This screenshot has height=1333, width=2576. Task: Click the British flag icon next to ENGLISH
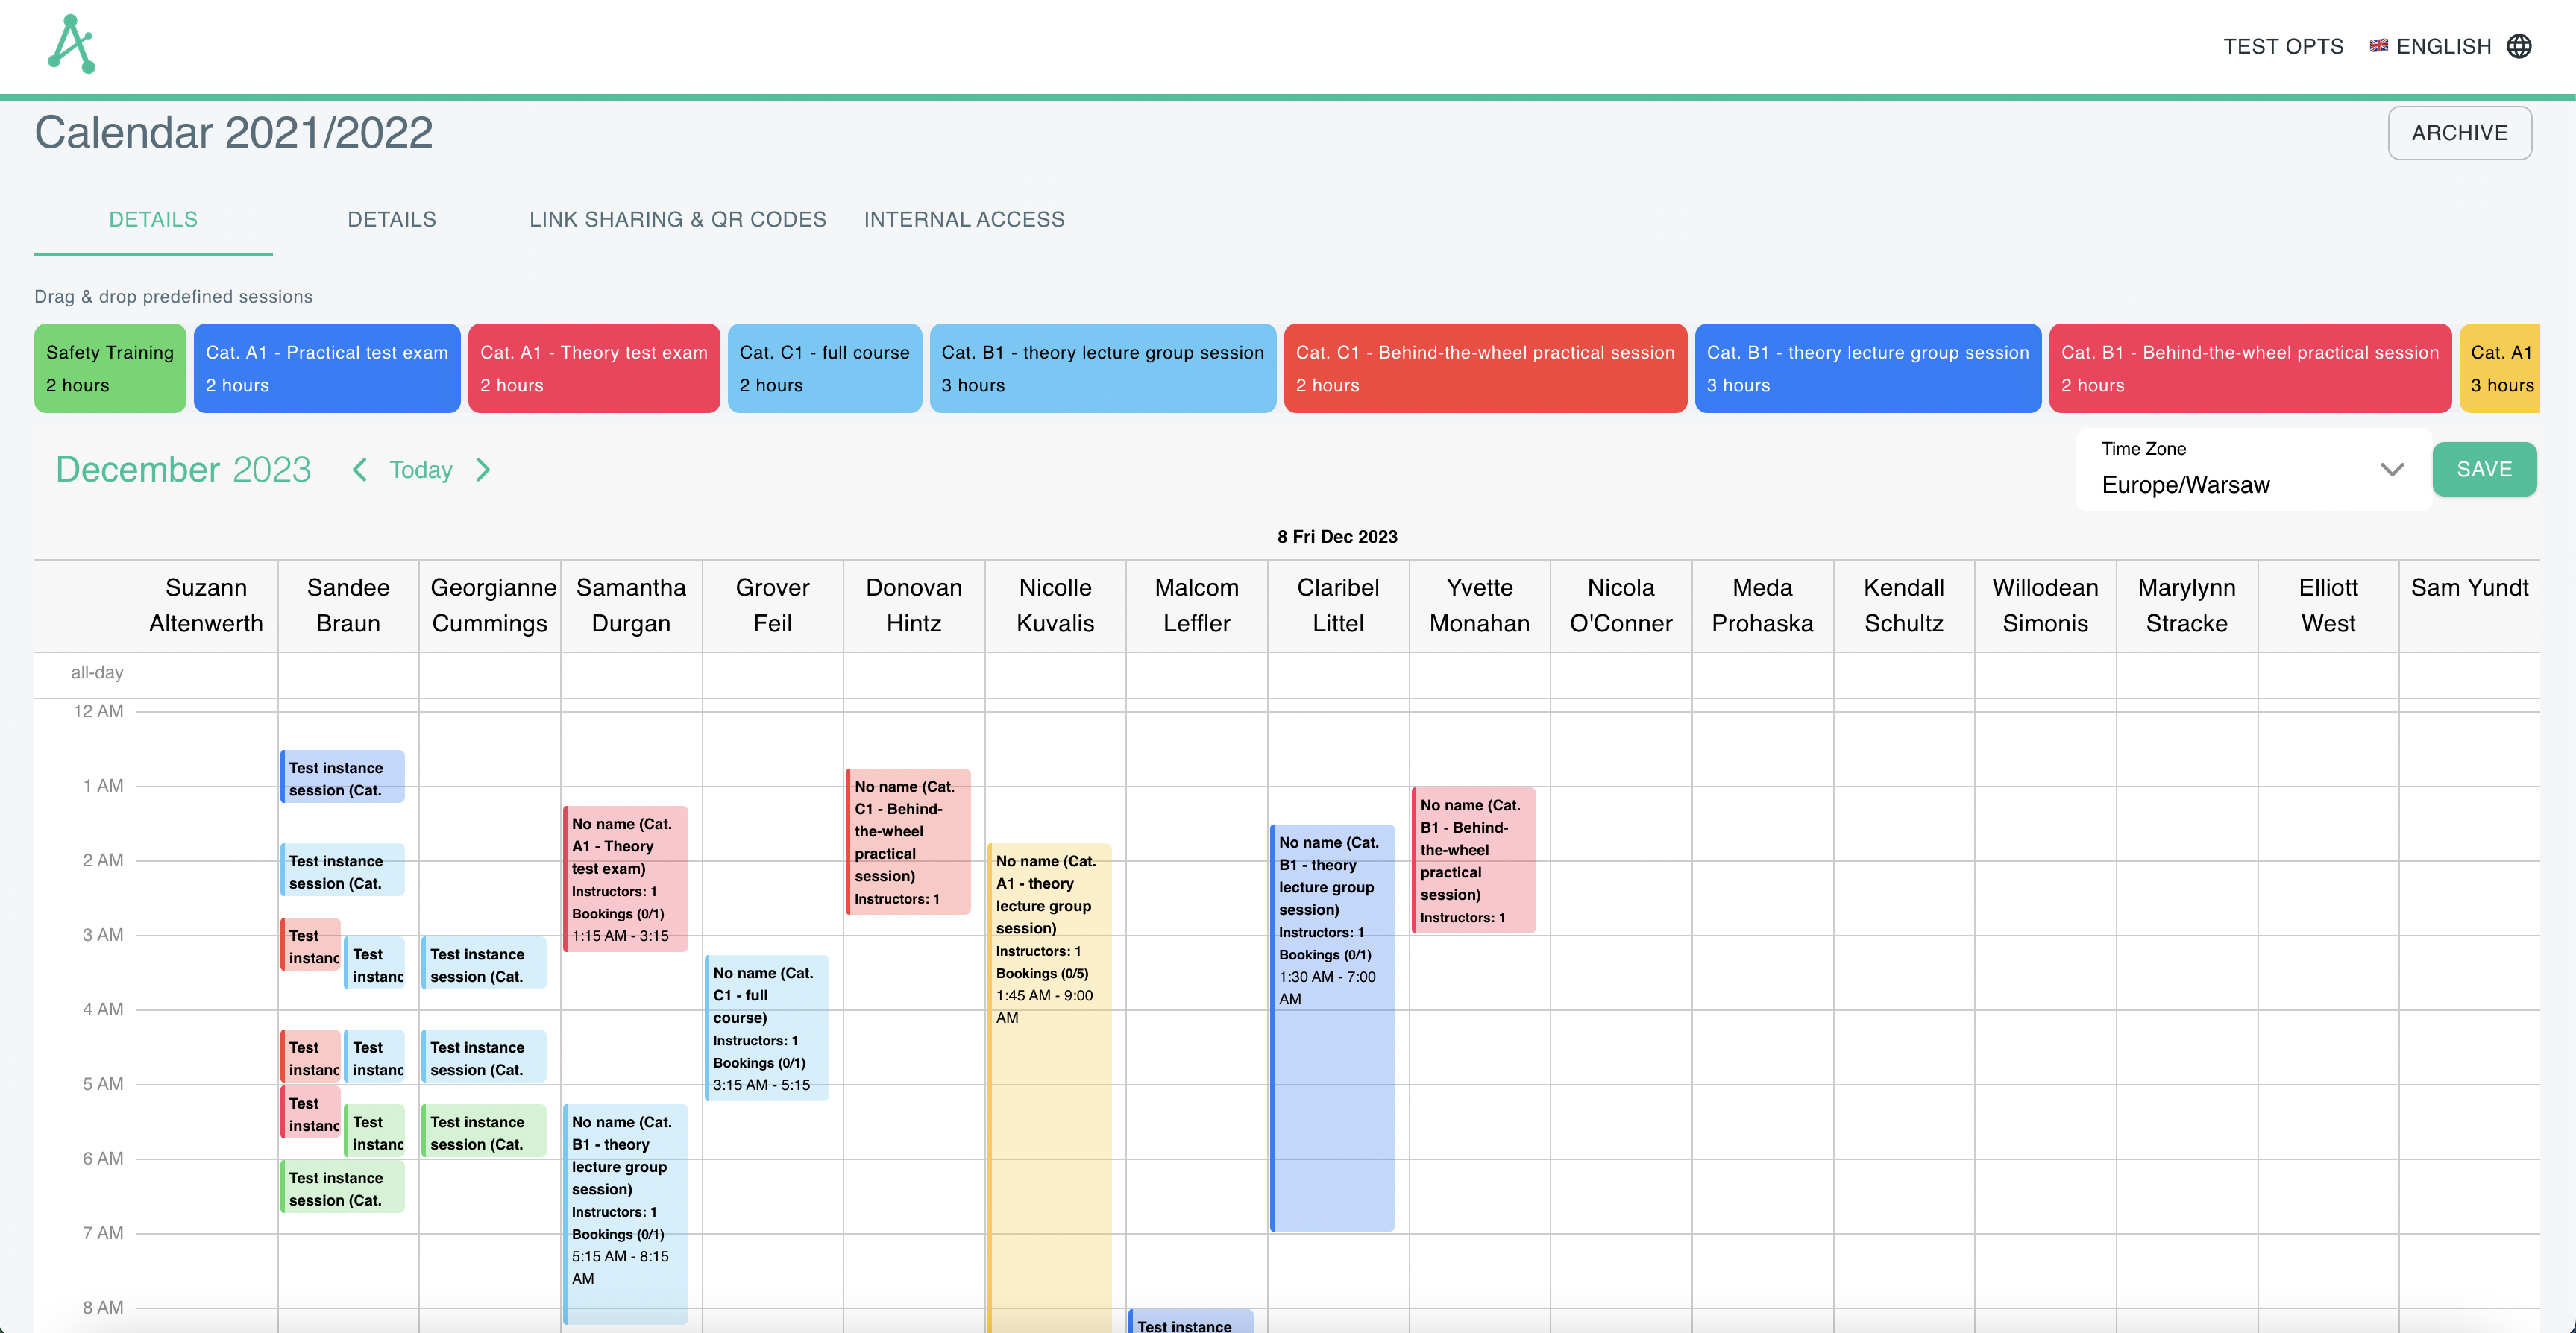2380,46
